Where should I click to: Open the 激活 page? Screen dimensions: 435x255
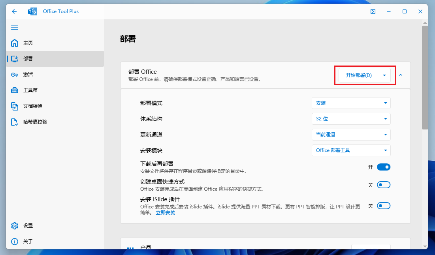coord(55,75)
